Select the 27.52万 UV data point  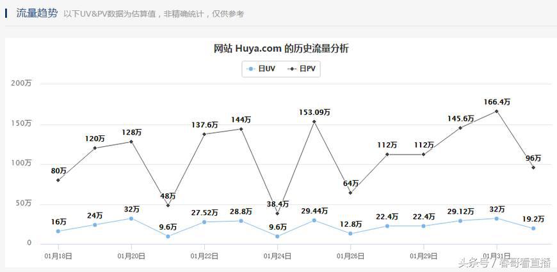[204, 222]
